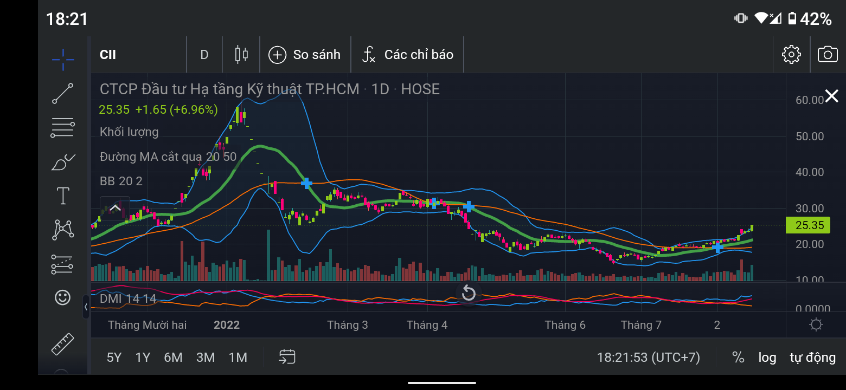The image size is (846, 390).
Task: Toggle log scale mode
Action: (767, 357)
